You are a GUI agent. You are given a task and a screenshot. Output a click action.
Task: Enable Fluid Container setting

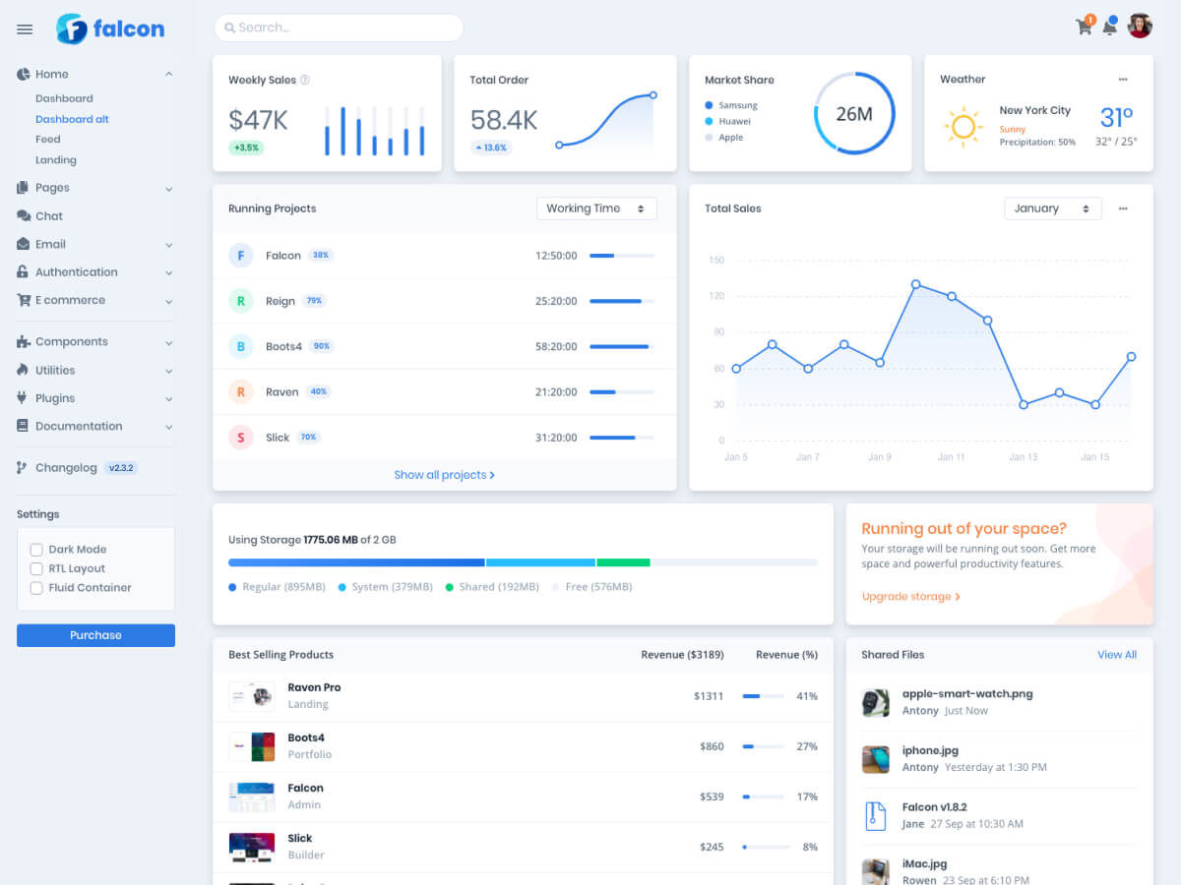(35, 587)
